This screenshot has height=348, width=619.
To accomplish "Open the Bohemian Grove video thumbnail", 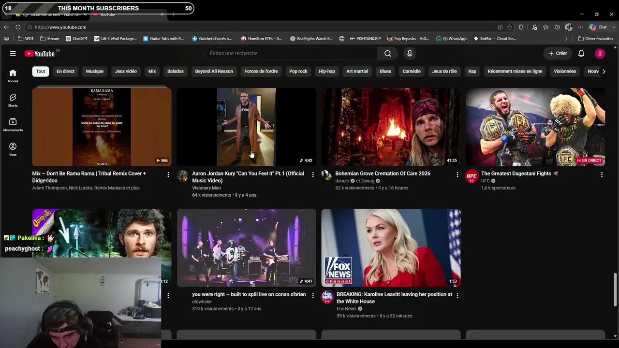I will click(x=391, y=127).
